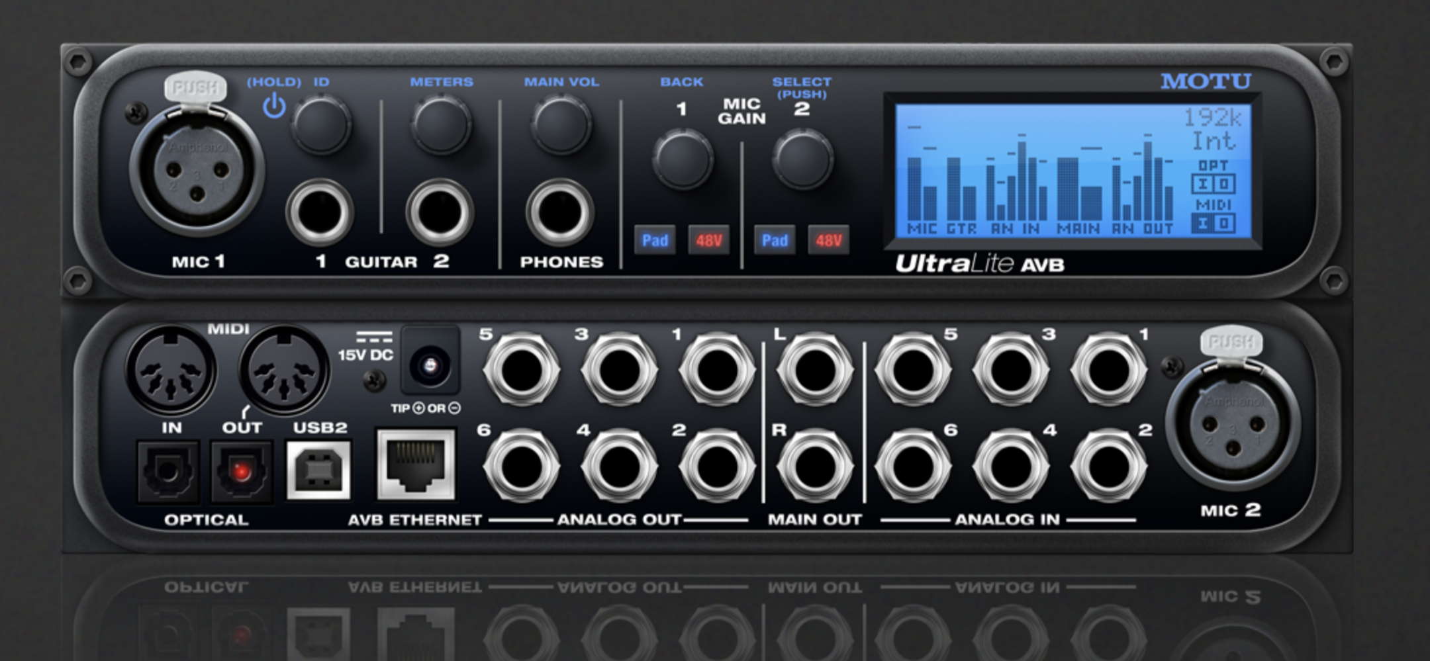Click the AVB Ethernet port
1430x661 pixels.
pyautogui.click(x=416, y=464)
